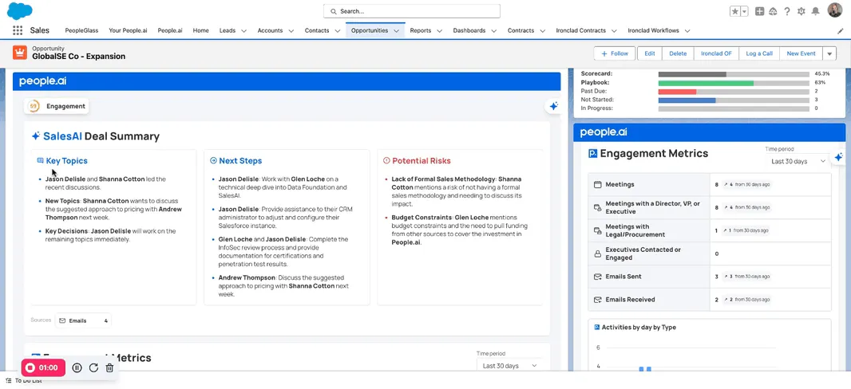The width and height of the screenshot is (851, 389).
Task: Click the Follow button
Action: click(x=615, y=53)
